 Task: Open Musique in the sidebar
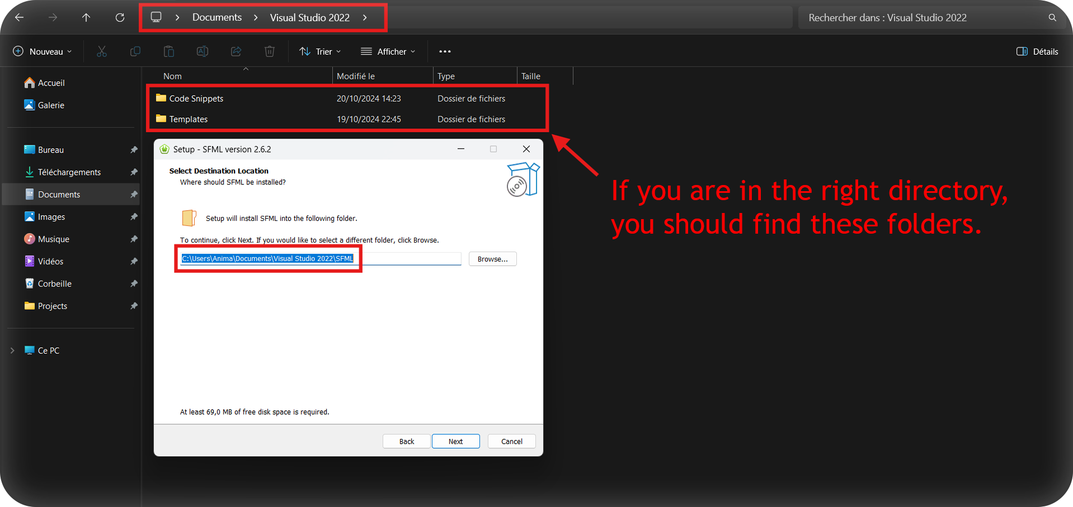click(54, 239)
